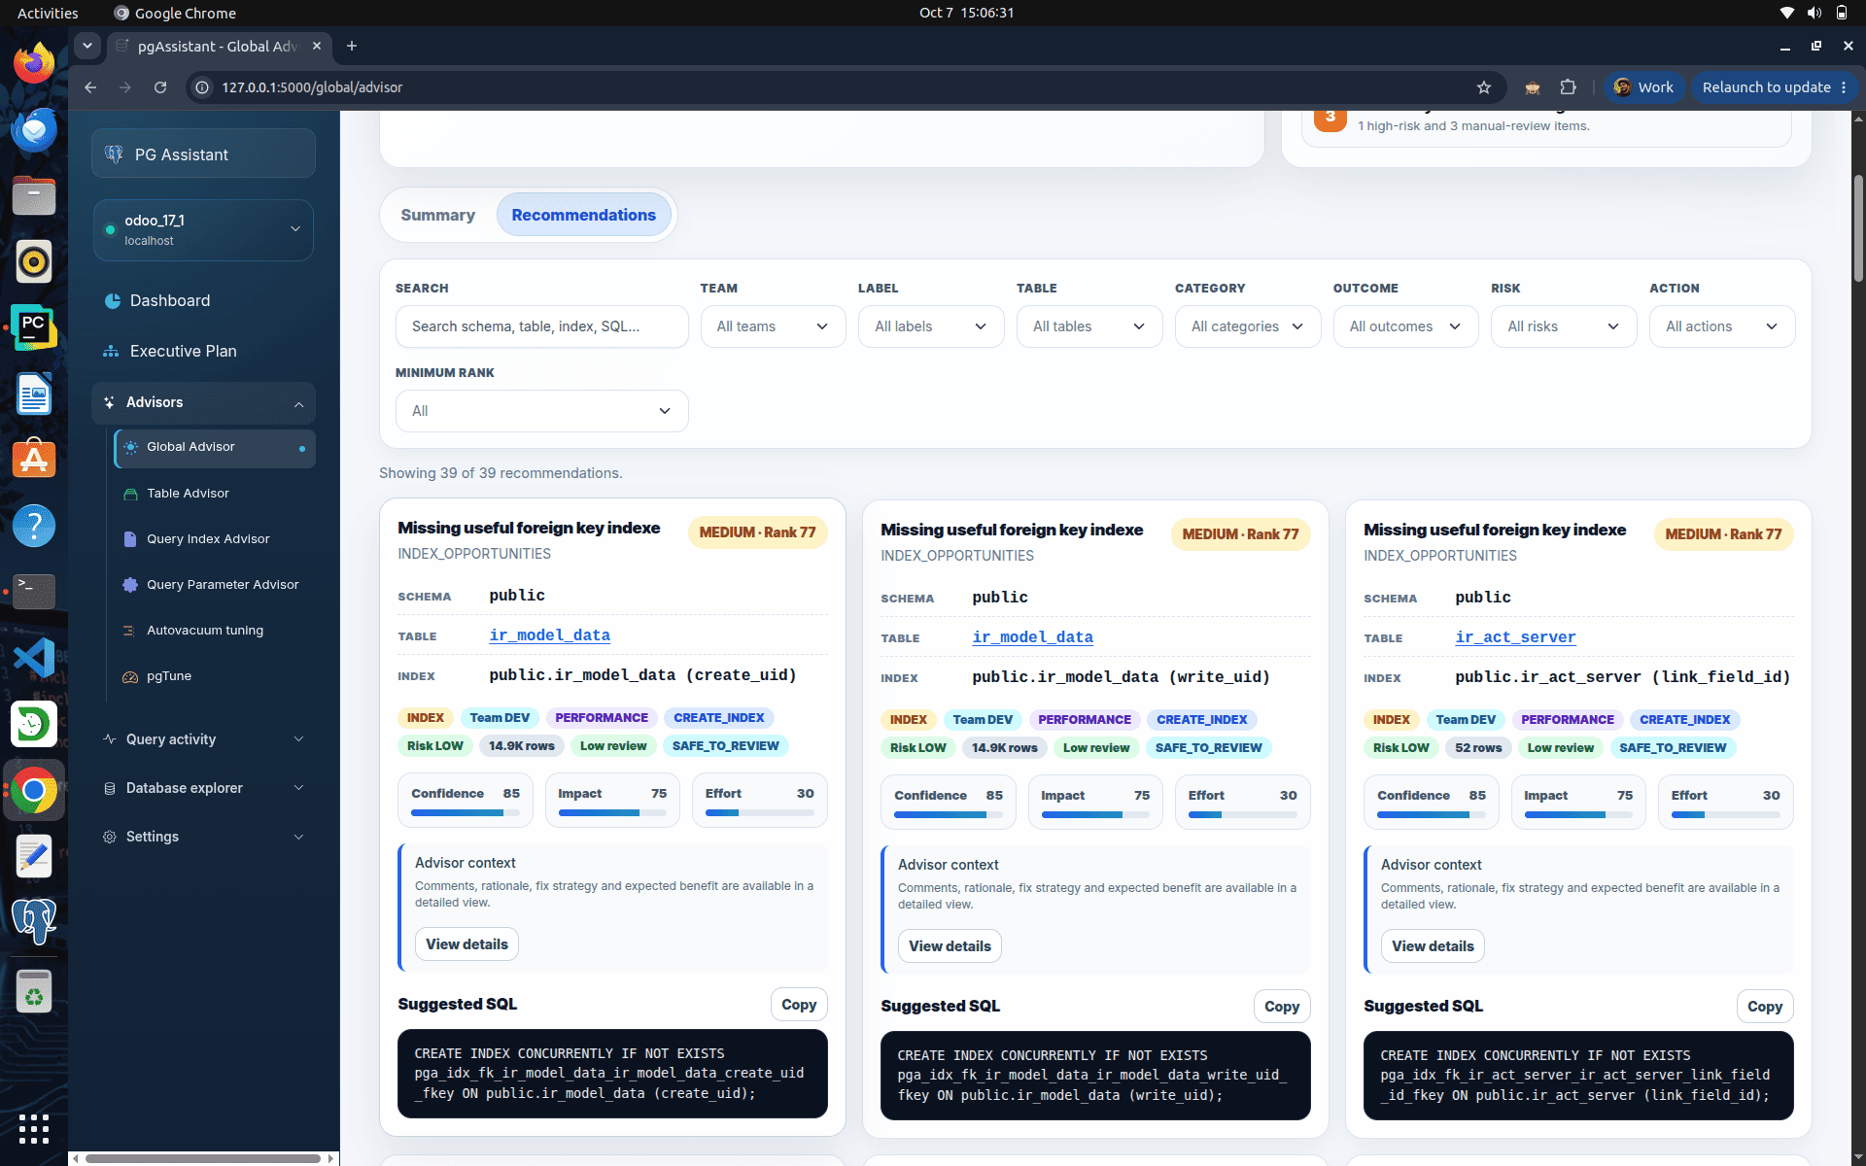This screenshot has height=1166, width=1866.
Task: Open Firefox from the dock
Action: click(x=34, y=64)
